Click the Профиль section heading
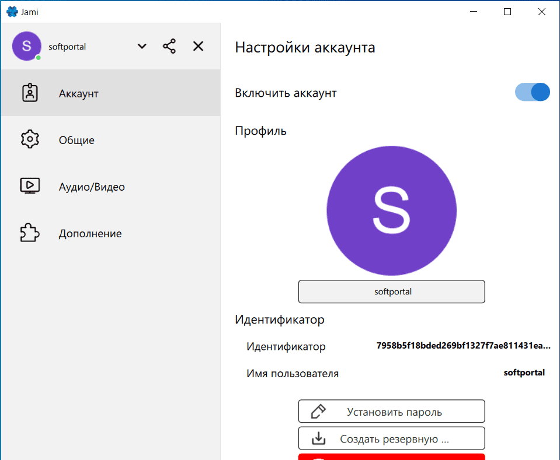This screenshot has height=460, width=560. pos(260,131)
